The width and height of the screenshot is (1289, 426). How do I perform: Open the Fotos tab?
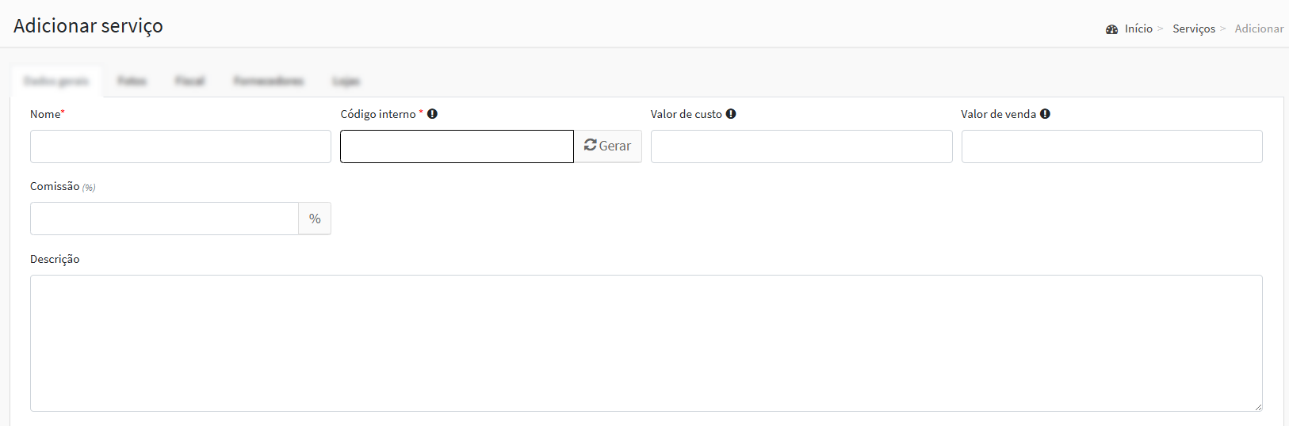[132, 81]
